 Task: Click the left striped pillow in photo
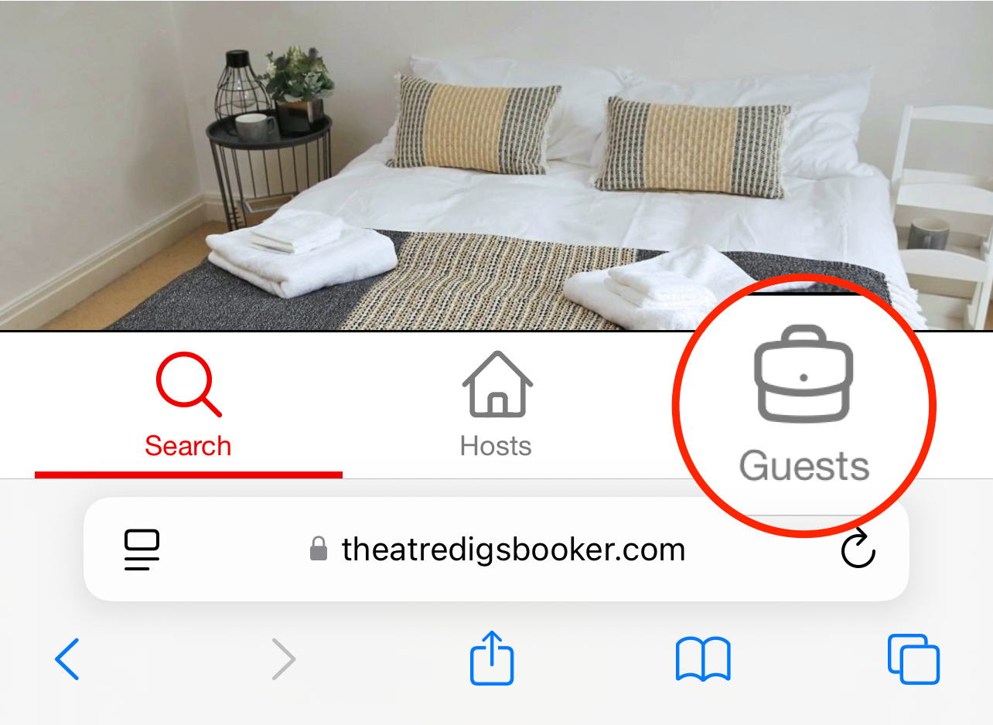coord(473,124)
